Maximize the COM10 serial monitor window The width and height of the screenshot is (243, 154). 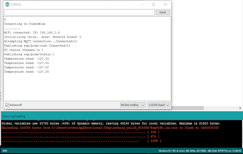pos(153,5)
